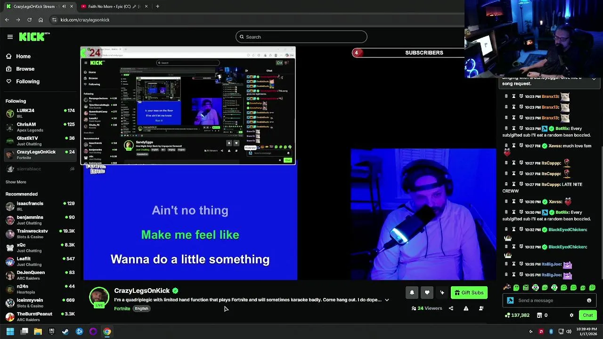603x339 pixels.
Task: View site information icon in address bar
Action: (x=54, y=20)
